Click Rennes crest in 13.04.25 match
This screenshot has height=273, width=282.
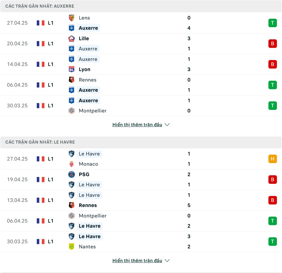click(x=71, y=205)
